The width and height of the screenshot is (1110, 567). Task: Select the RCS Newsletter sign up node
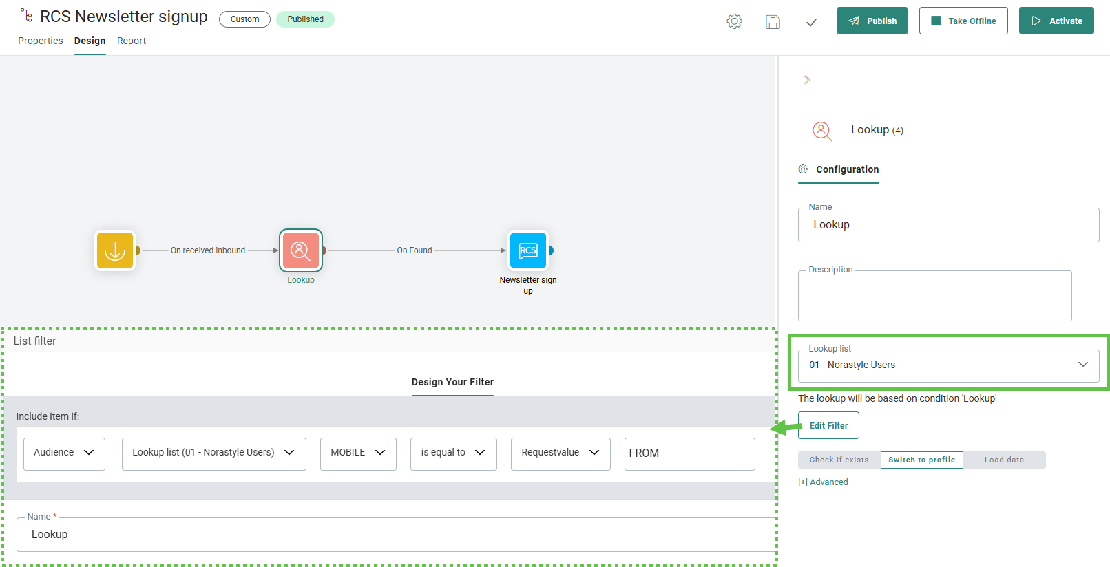pyautogui.click(x=527, y=250)
